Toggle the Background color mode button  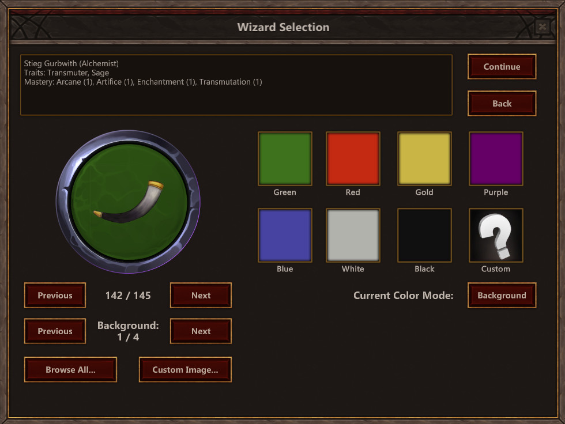tap(502, 295)
